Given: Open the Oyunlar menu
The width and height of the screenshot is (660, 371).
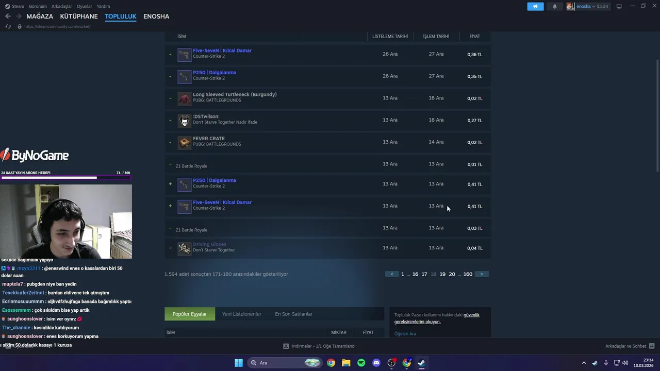Looking at the screenshot, I should tap(85, 6).
